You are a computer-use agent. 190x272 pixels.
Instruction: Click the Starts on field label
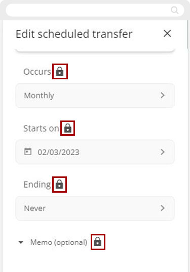pos(41,129)
